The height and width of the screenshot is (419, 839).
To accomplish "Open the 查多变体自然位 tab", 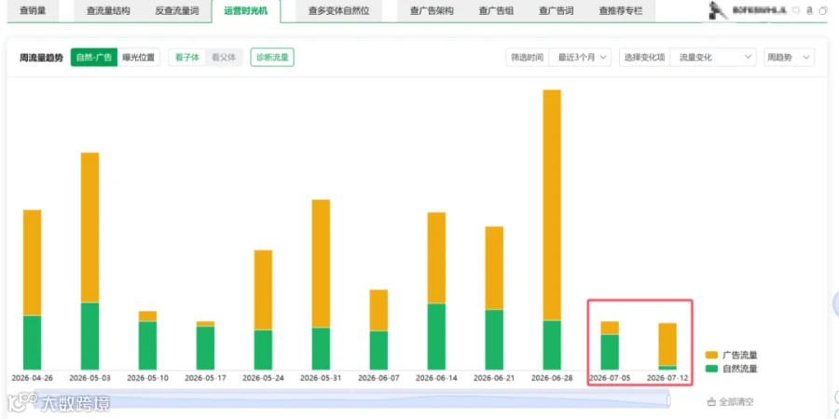I will (338, 10).
